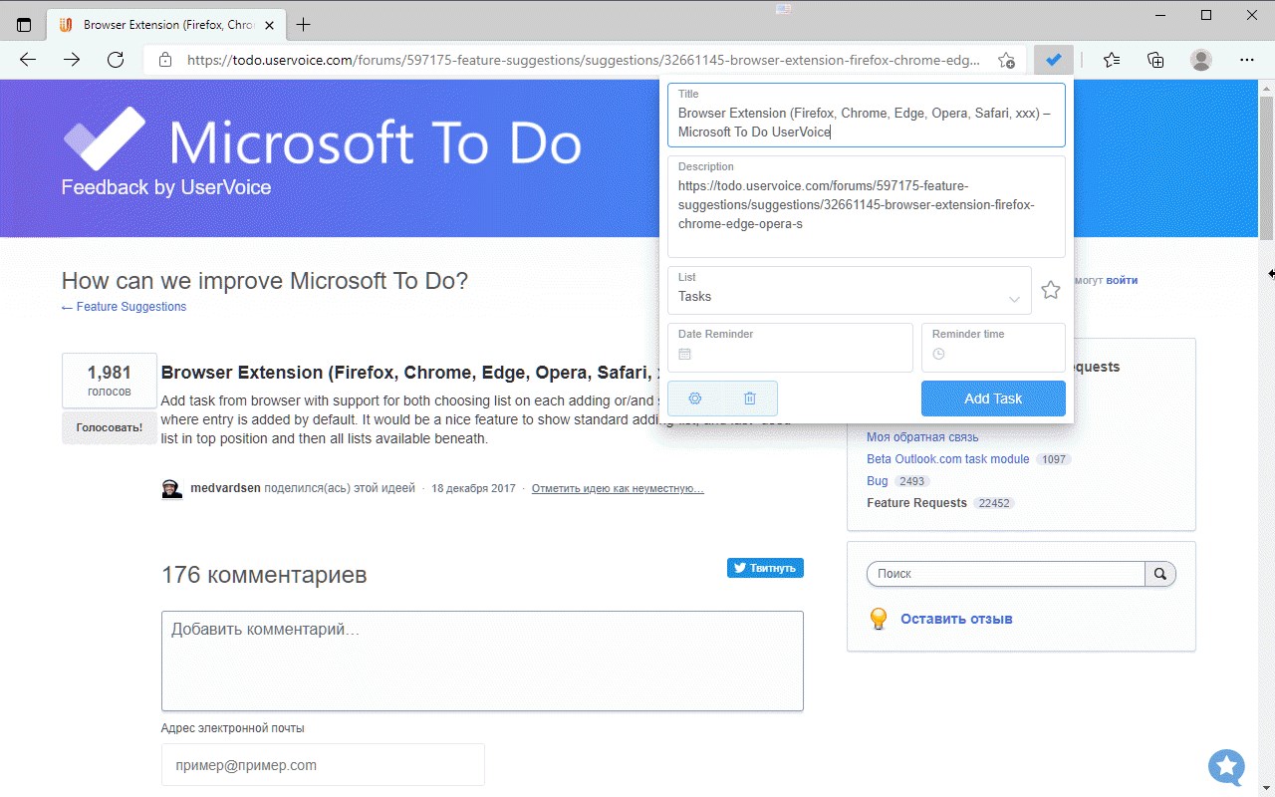Click the trash icon to clear task
This screenshot has height=797, width=1275.
750,398
